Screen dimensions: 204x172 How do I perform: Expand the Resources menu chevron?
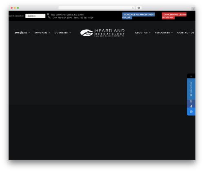point(172,33)
